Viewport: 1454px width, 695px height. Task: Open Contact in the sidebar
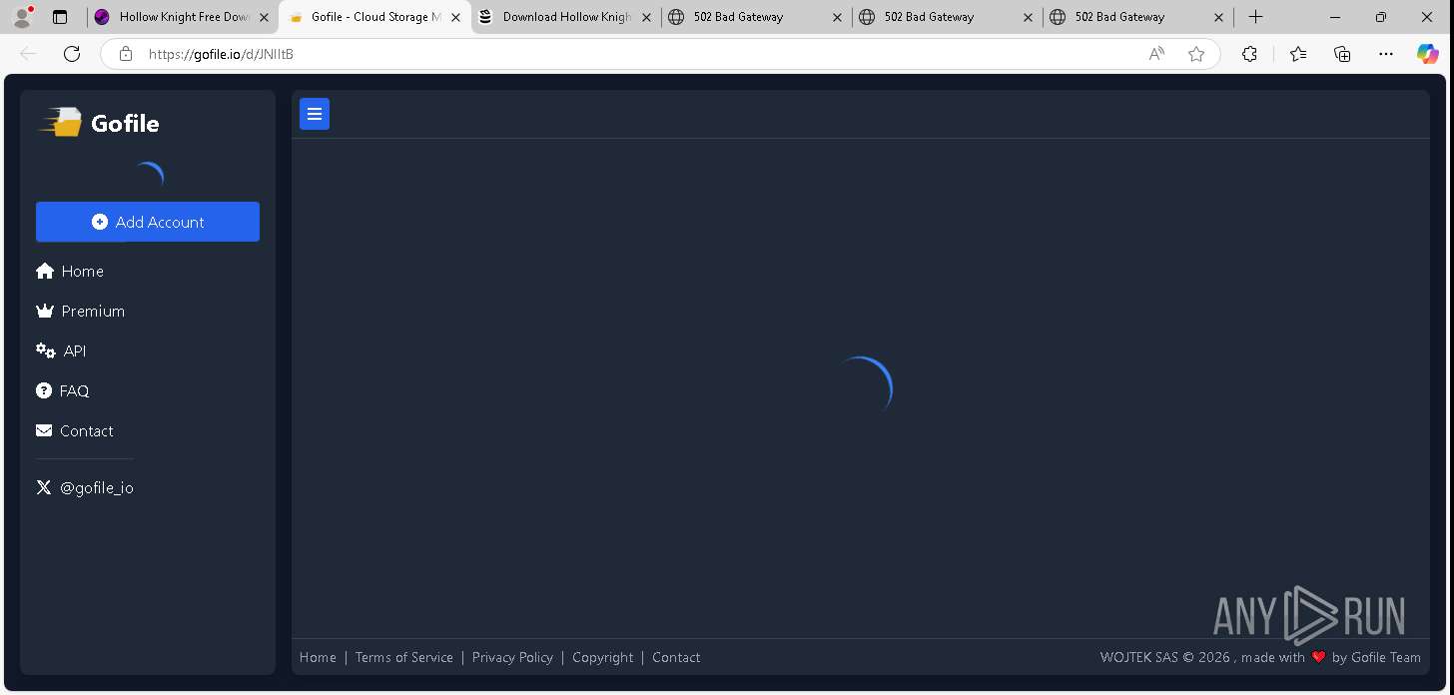pos(75,430)
